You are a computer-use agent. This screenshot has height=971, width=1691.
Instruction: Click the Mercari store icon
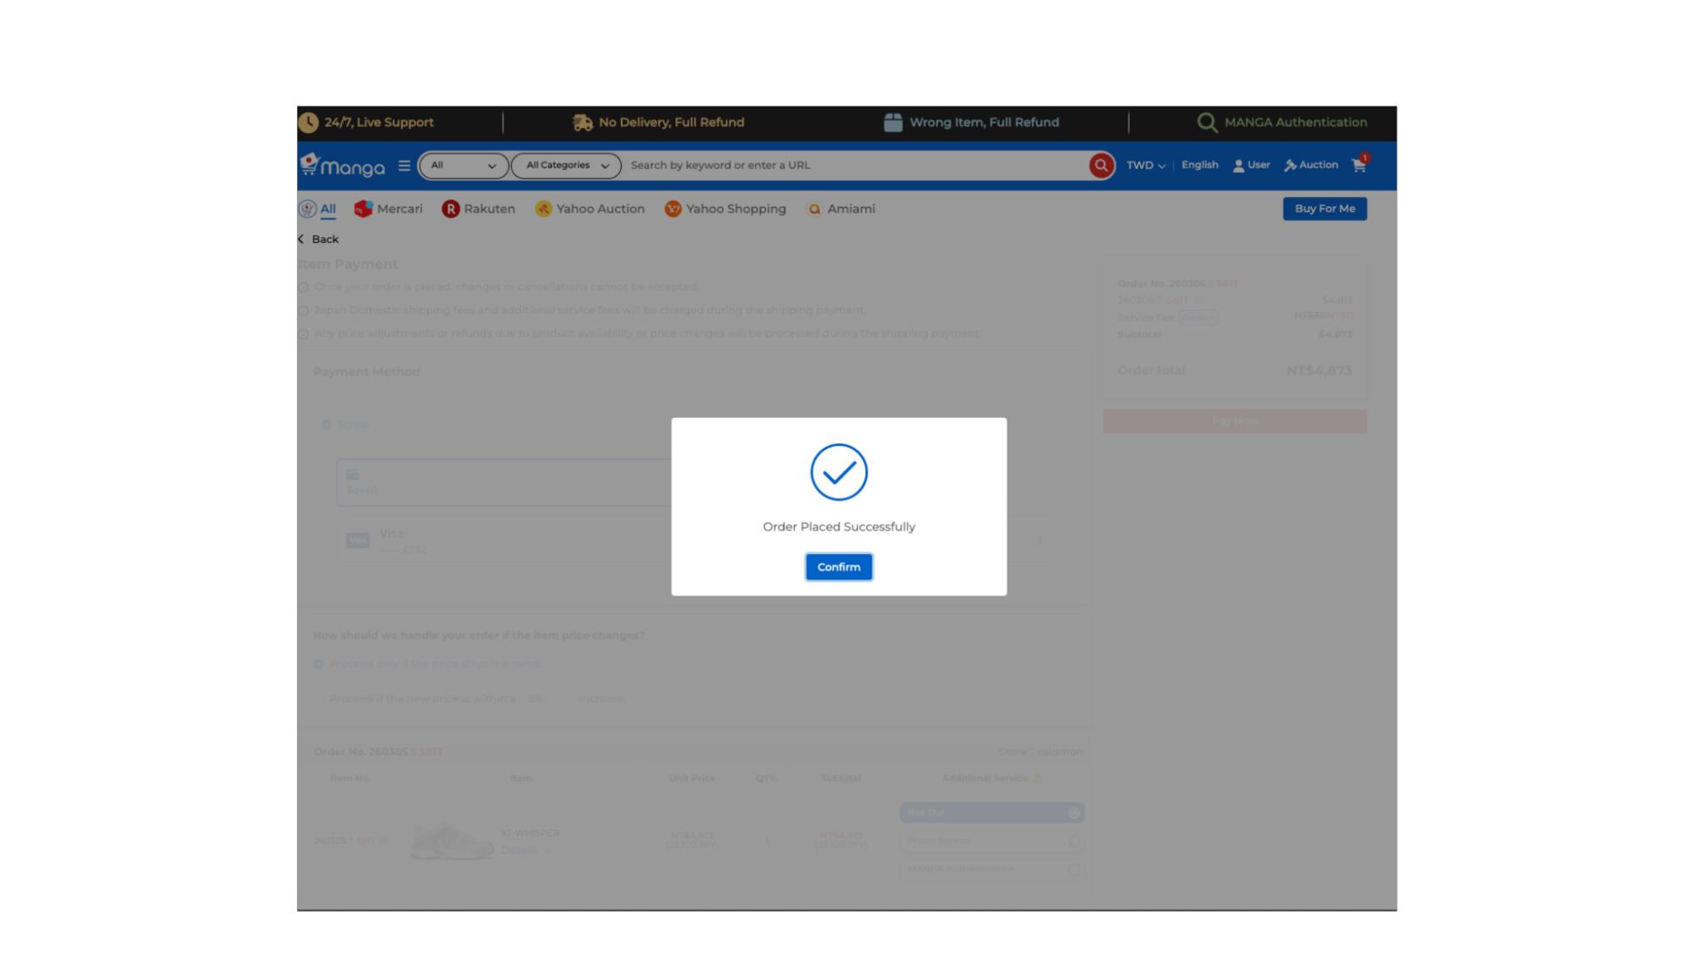point(364,209)
